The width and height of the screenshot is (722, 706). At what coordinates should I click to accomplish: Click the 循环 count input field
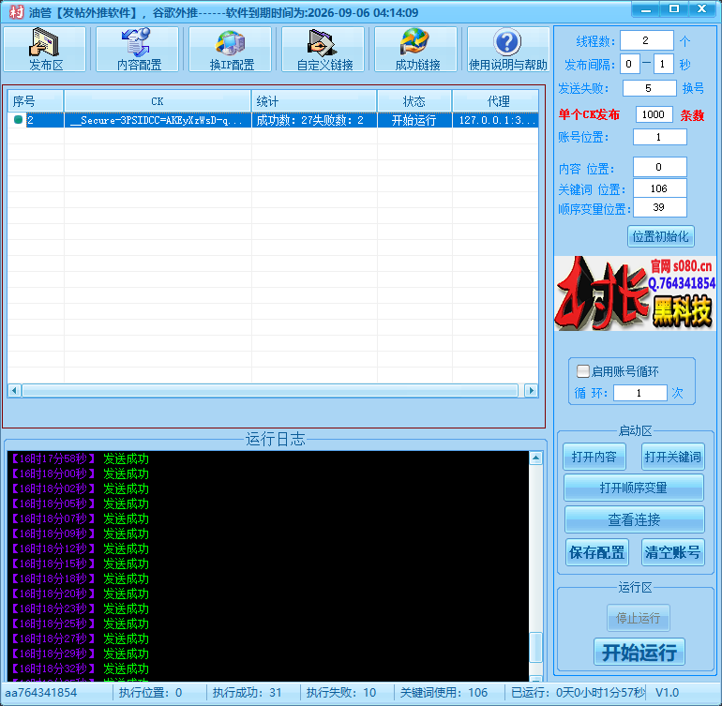point(640,393)
